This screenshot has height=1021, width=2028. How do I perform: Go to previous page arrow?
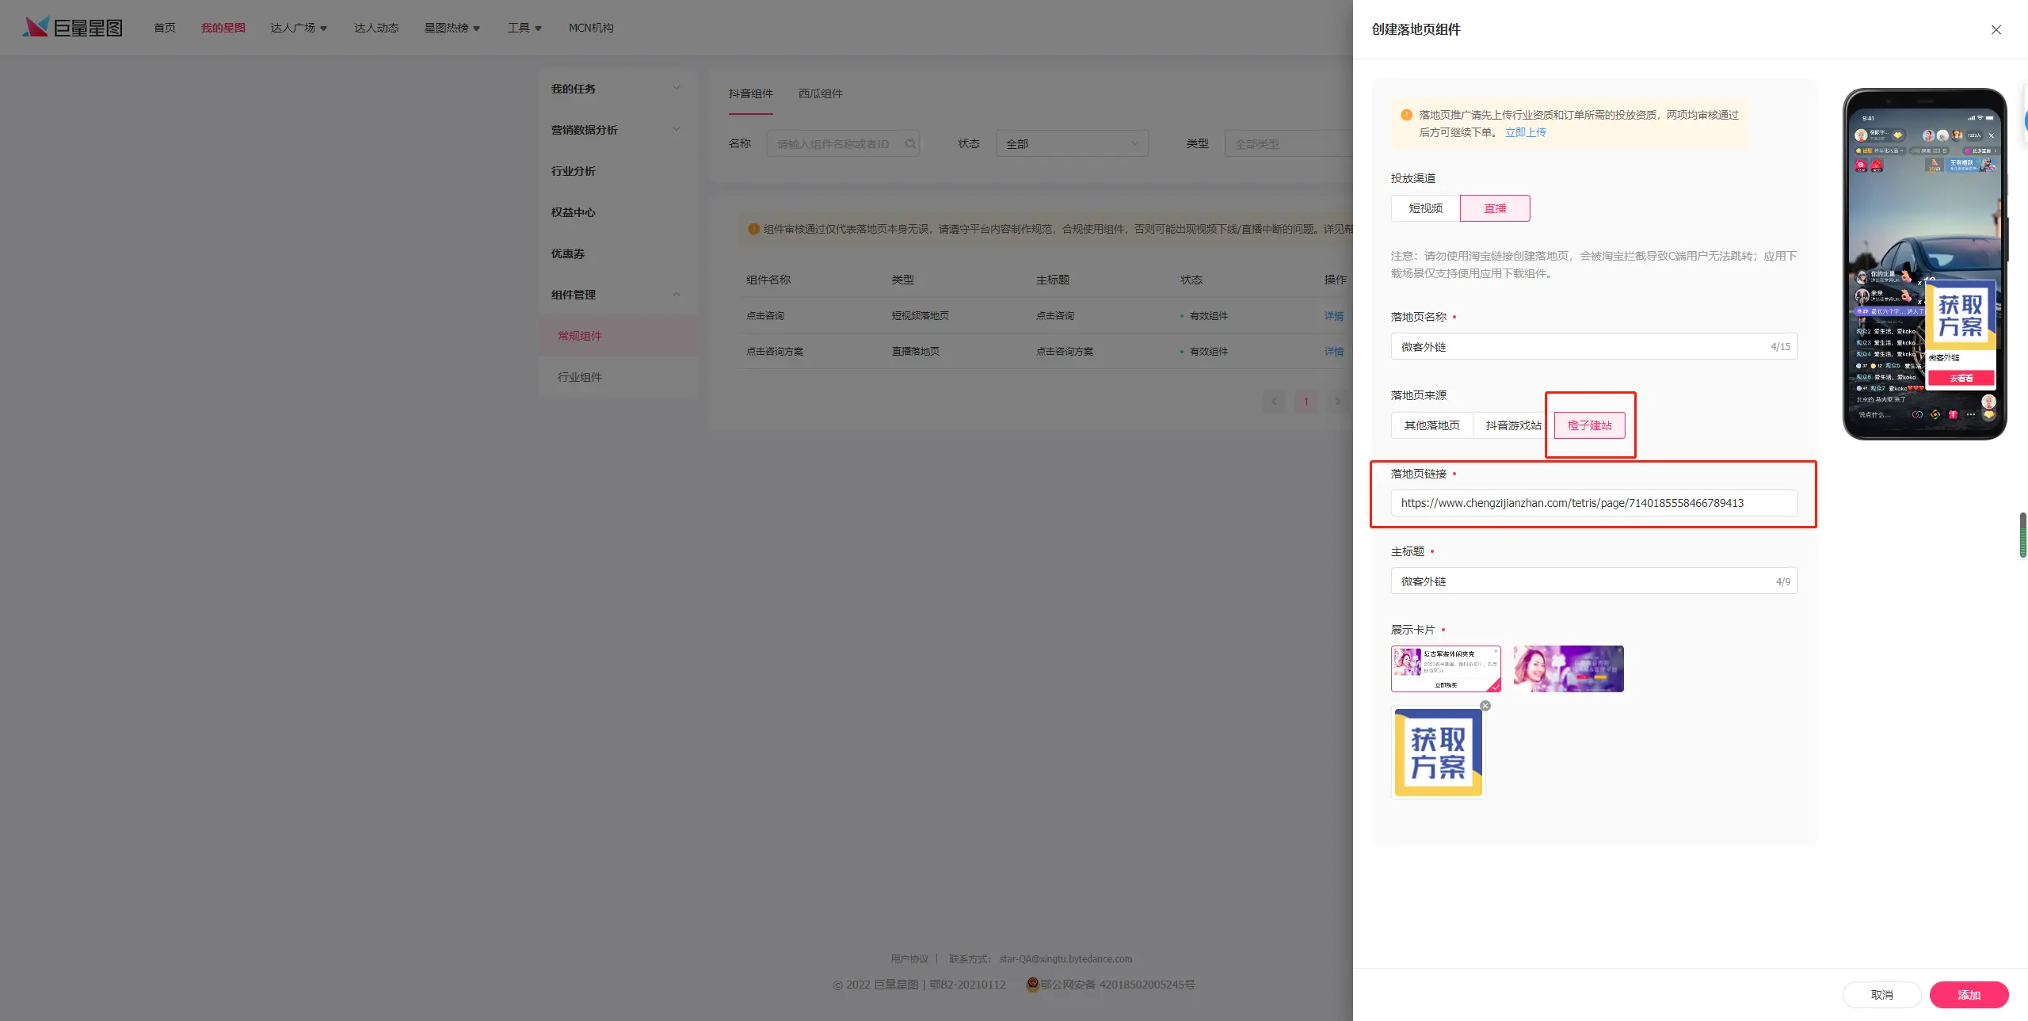[x=1275, y=401]
